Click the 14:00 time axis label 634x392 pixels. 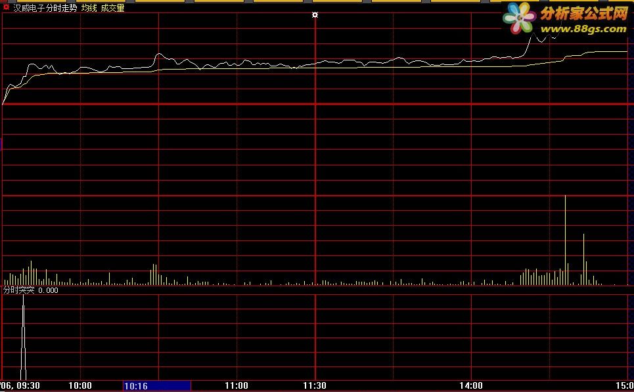(471, 385)
